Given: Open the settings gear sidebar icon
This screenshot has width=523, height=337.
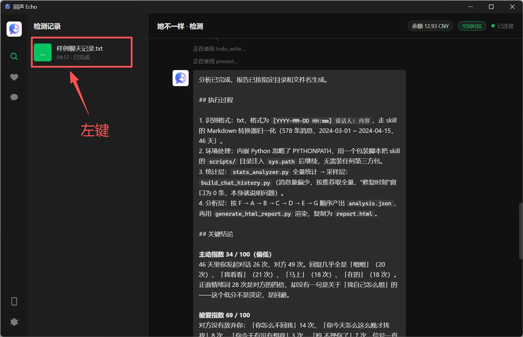Looking at the screenshot, I should click(x=14, y=322).
